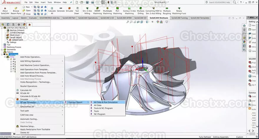Image resolution: width=259 pixels, height=139 pixels.
Task: Open Synchronize All submenu
Action: click(40, 106)
